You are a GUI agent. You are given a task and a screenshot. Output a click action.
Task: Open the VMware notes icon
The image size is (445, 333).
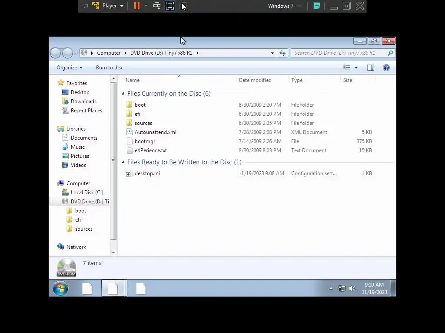click(x=317, y=6)
